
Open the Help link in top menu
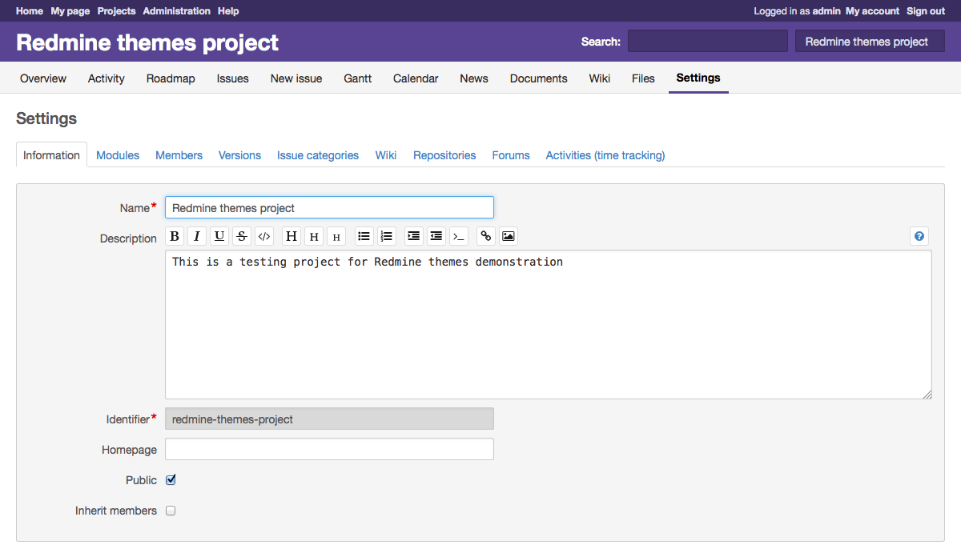click(x=228, y=11)
